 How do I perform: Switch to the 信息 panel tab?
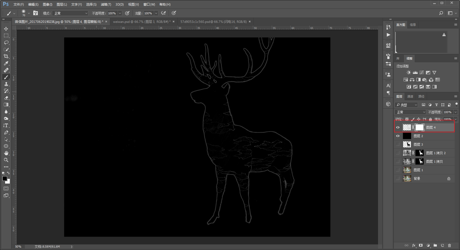pyautogui.click(x=413, y=25)
